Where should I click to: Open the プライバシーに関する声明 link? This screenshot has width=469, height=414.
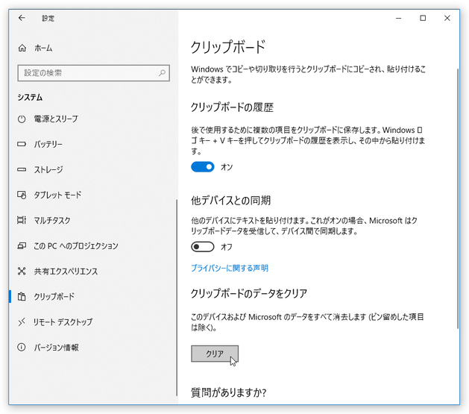pyautogui.click(x=230, y=268)
